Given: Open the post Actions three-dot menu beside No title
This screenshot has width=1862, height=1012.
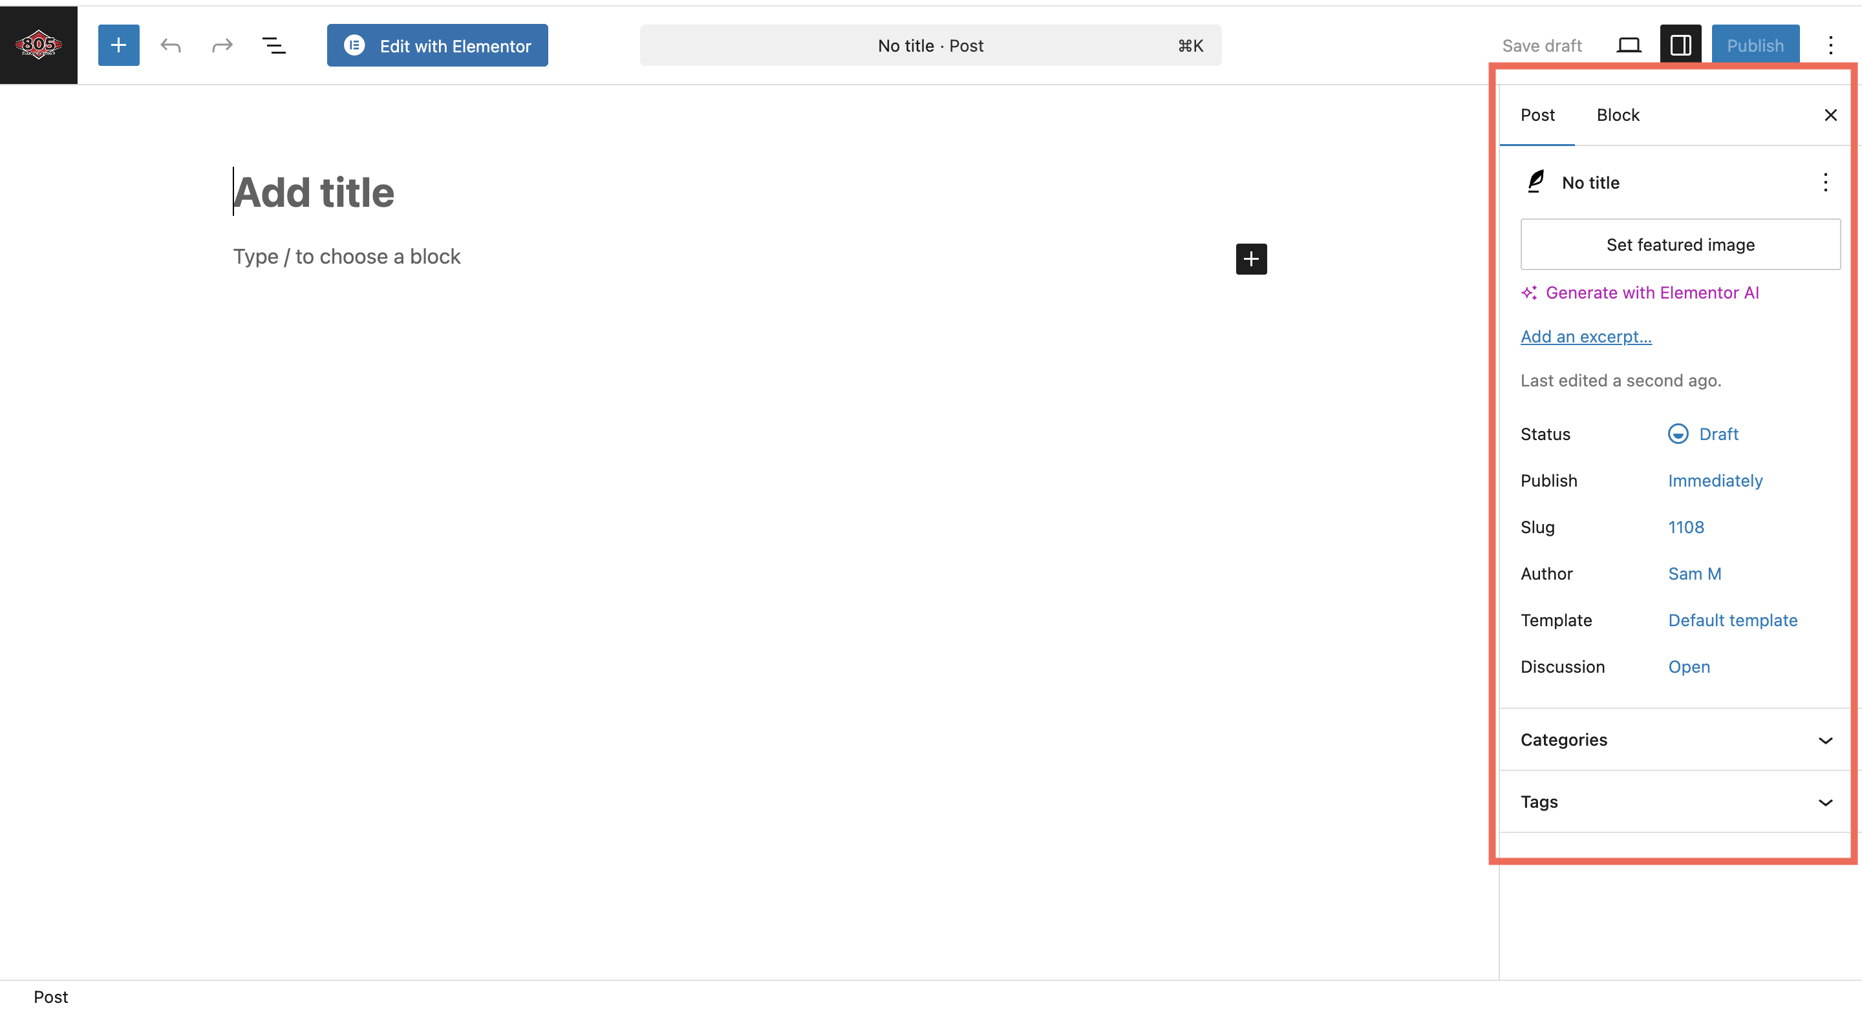Looking at the screenshot, I should (1825, 182).
